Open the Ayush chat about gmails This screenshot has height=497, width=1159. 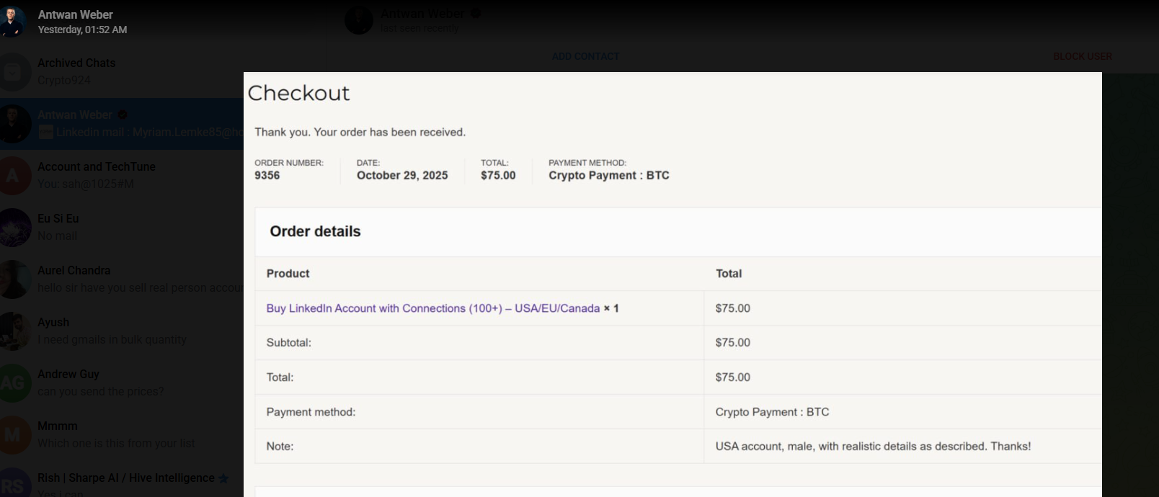122,331
